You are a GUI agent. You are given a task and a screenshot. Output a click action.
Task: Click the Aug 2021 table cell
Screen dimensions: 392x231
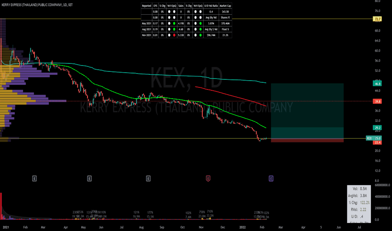click(x=146, y=29)
